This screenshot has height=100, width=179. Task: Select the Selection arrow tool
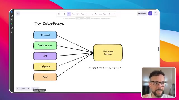point(69,14)
